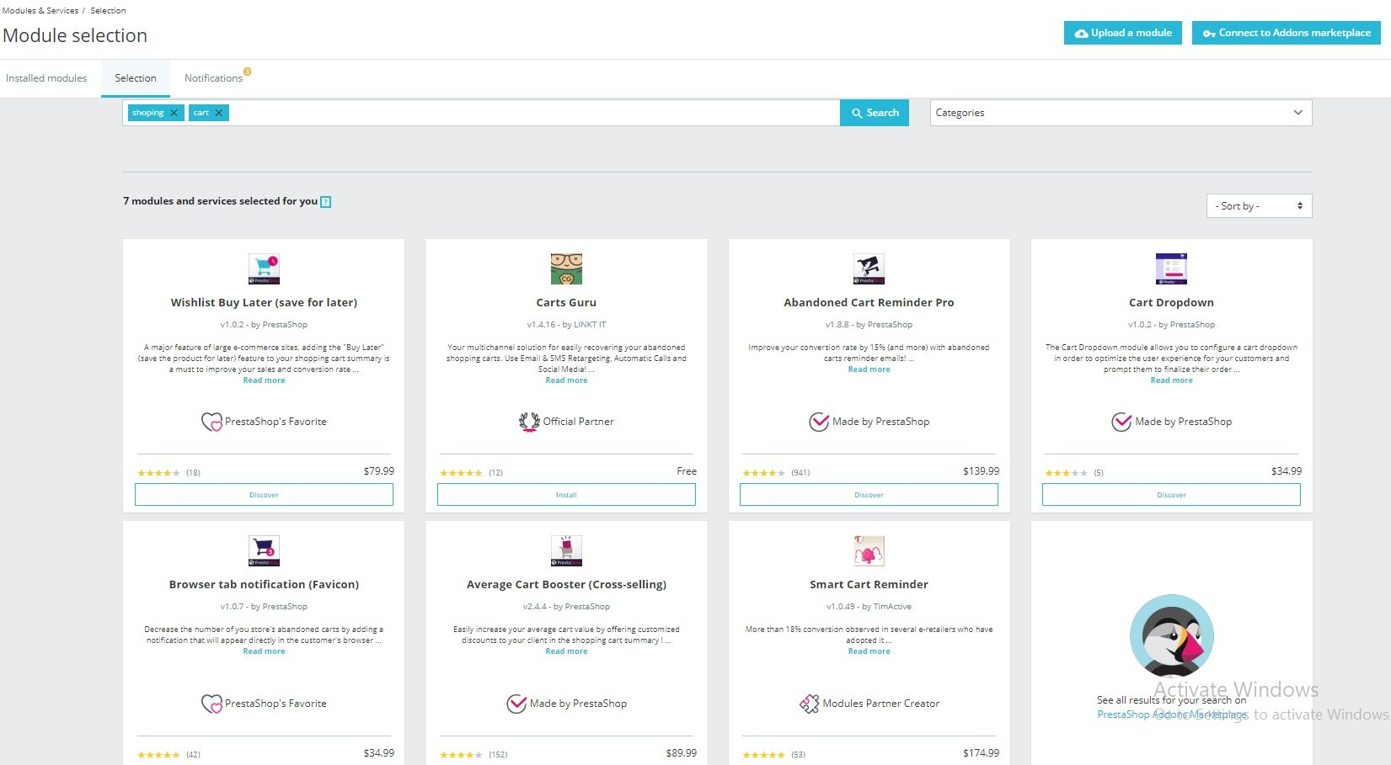Click the Carts Guru module title
1391x765 pixels.
566,303
